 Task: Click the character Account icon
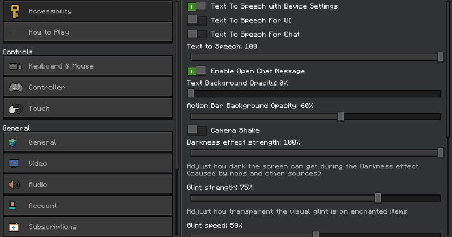(x=12, y=206)
